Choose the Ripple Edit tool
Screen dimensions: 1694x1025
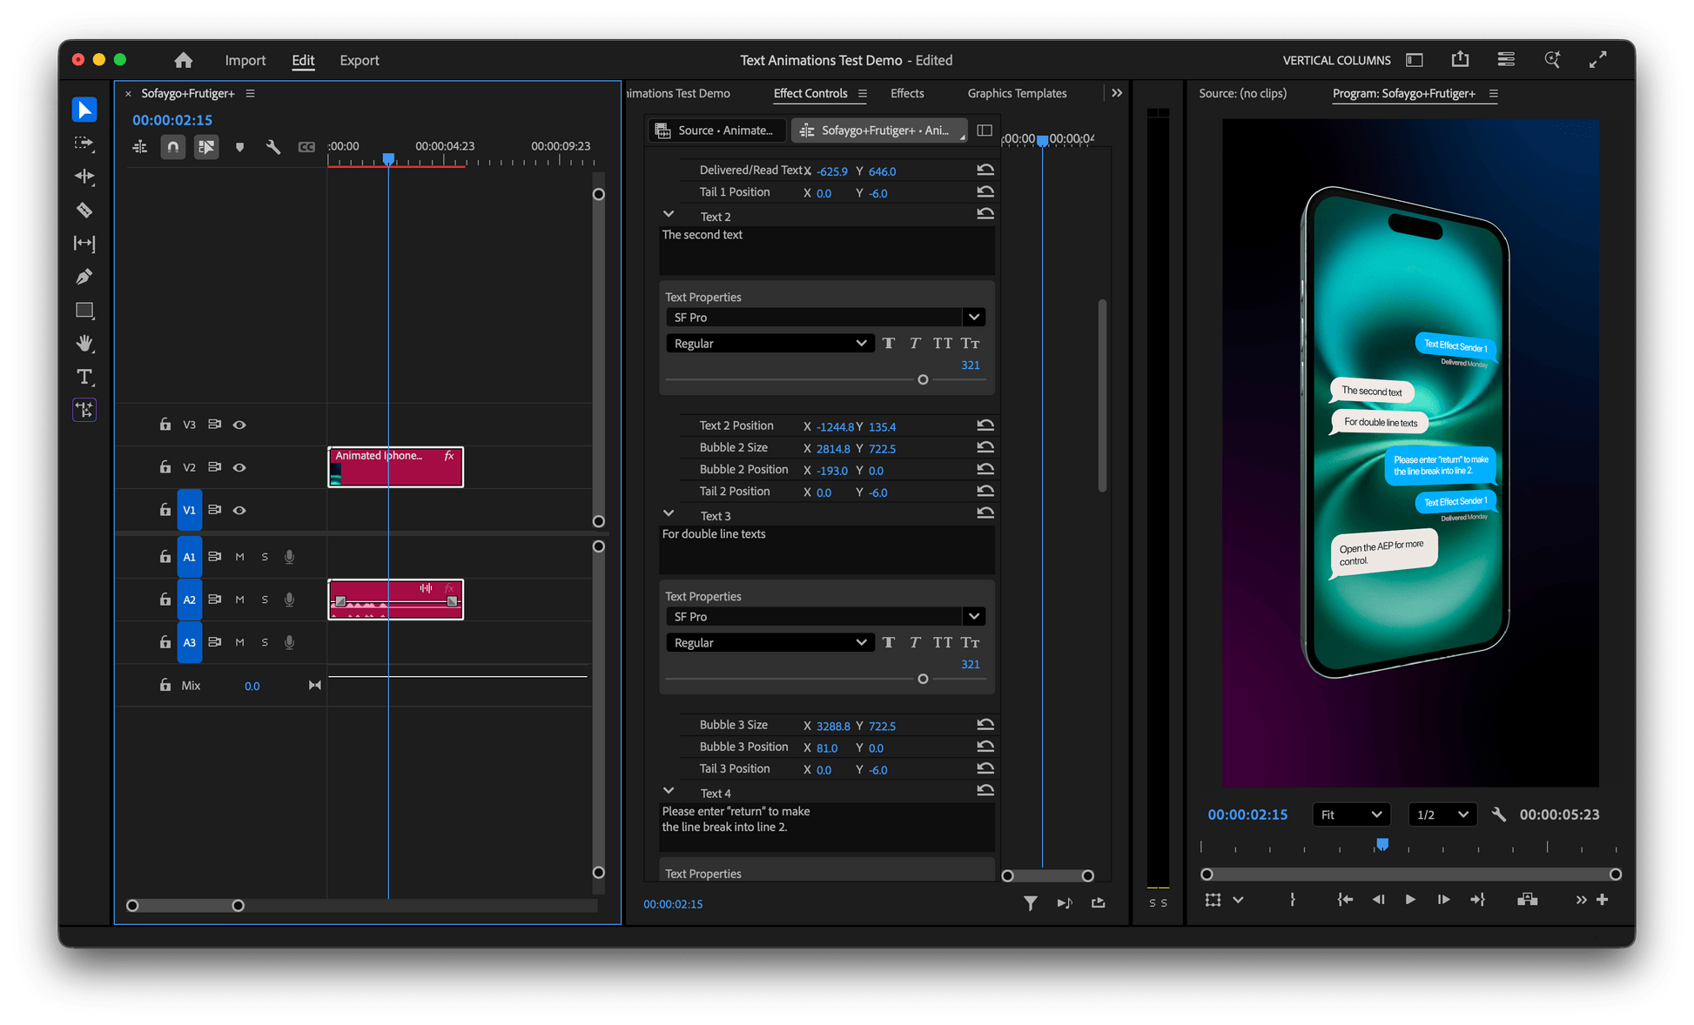84,177
